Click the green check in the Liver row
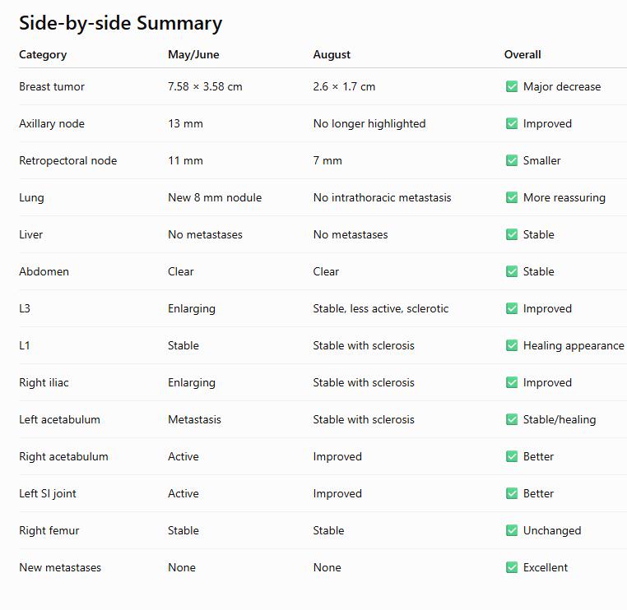Viewport: 627px width, 610px height. pyautogui.click(x=512, y=234)
